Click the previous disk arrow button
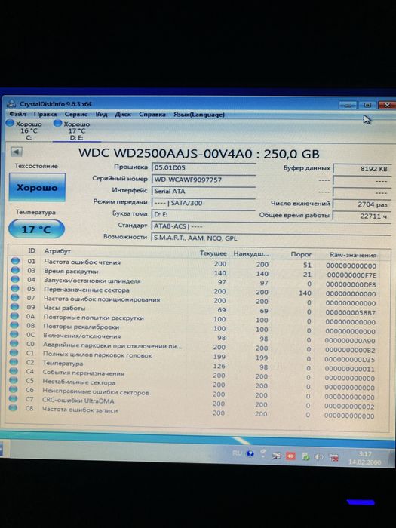The height and width of the screenshot is (528, 396). (x=16, y=152)
